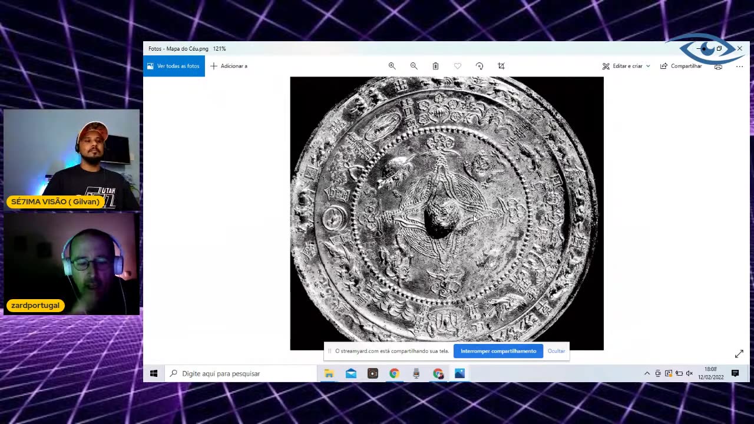Click Interromper compartilhamento button
Viewport: 754px width, 424px height.
(x=498, y=351)
